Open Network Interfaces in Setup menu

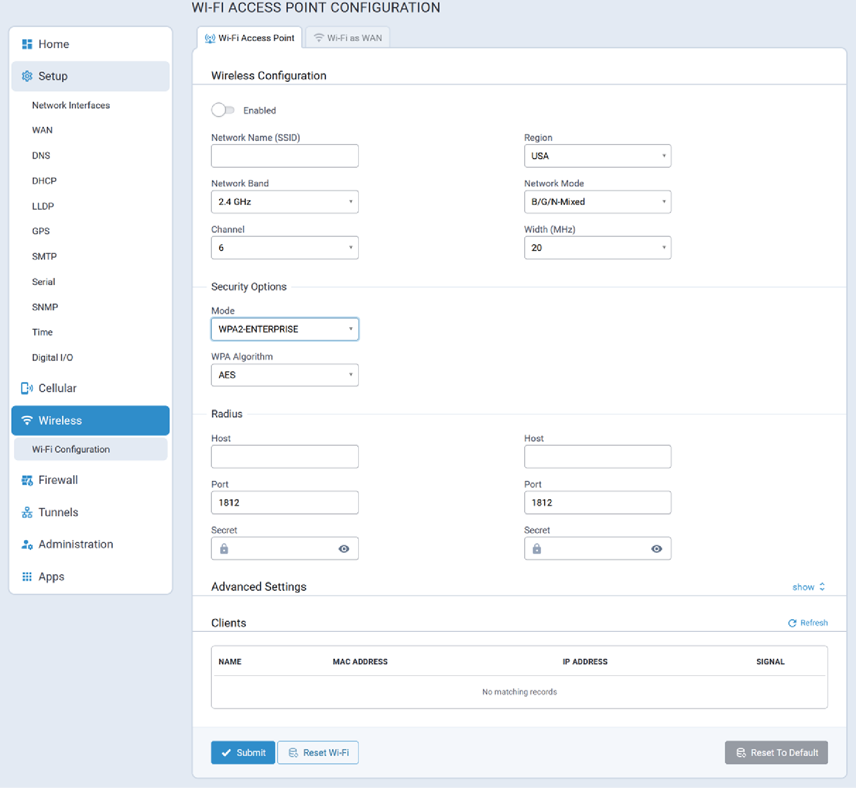point(71,105)
